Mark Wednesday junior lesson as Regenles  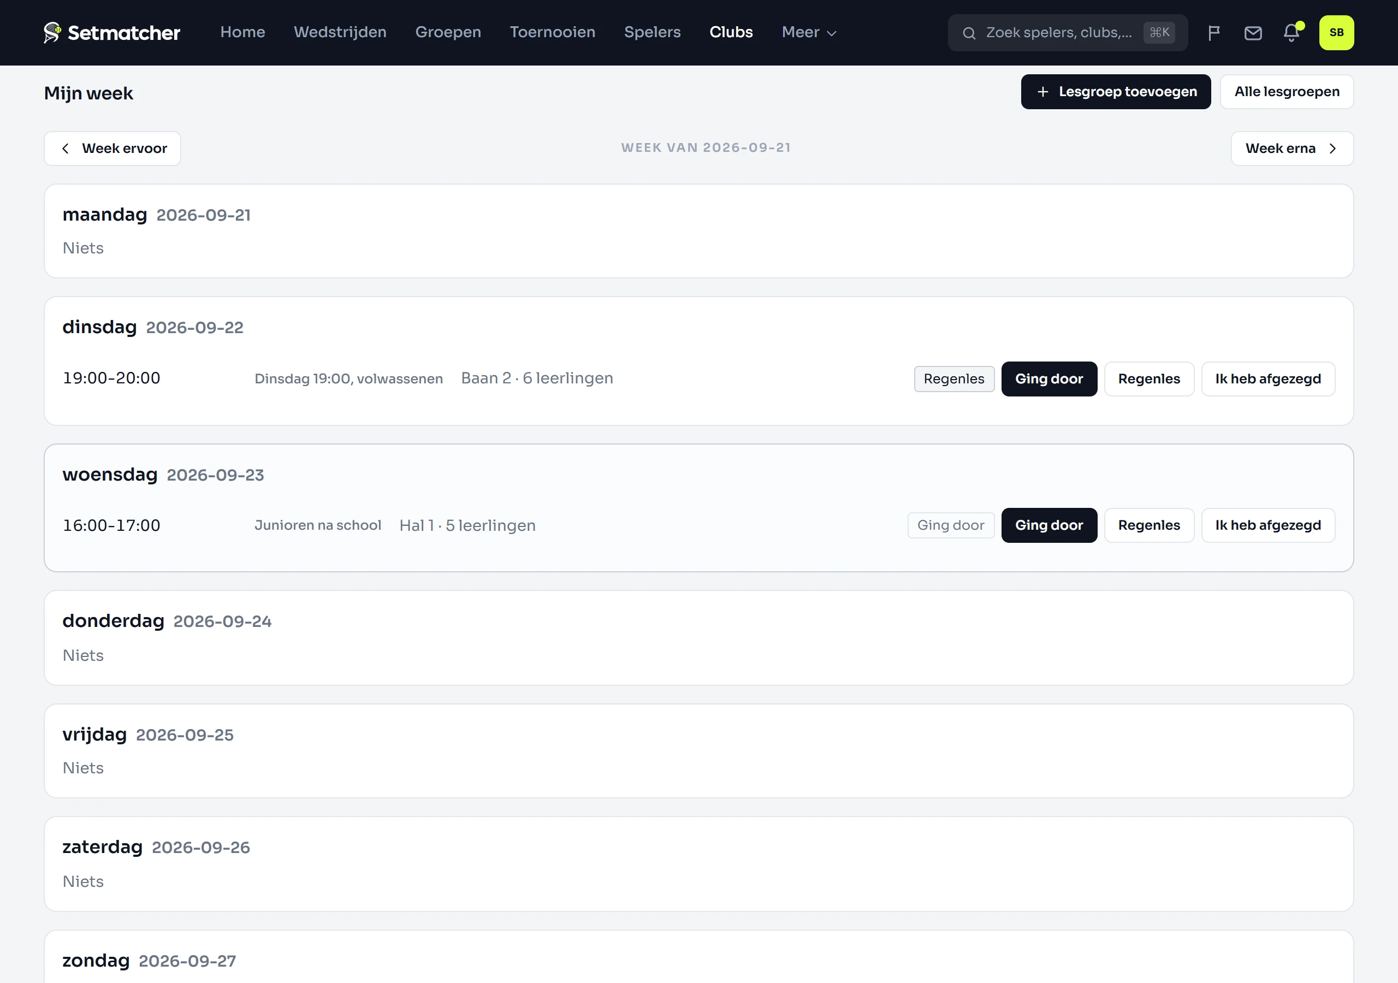coord(1148,525)
